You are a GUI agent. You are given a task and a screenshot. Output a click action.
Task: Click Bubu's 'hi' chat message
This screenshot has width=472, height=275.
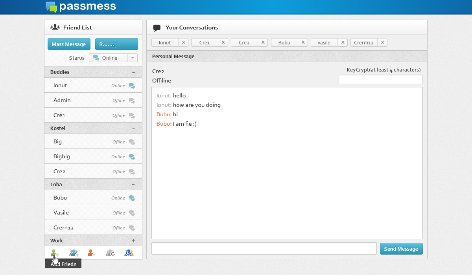(175, 114)
